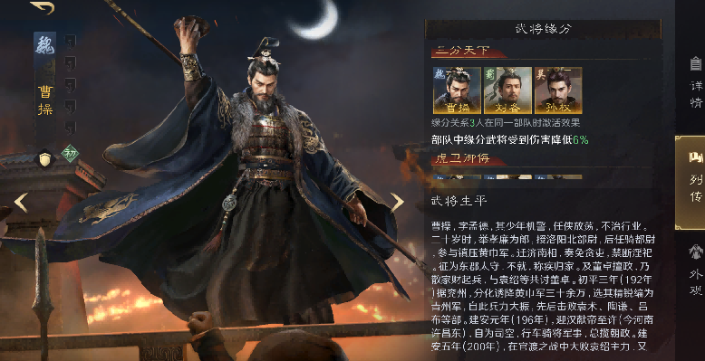Switch to the 列传 tab
705x361 pixels.
point(691,182)
